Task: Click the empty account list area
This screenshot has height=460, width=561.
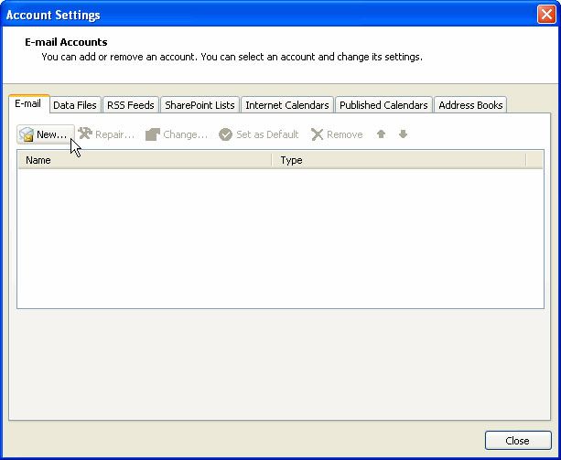Action: tap(280, 238)
